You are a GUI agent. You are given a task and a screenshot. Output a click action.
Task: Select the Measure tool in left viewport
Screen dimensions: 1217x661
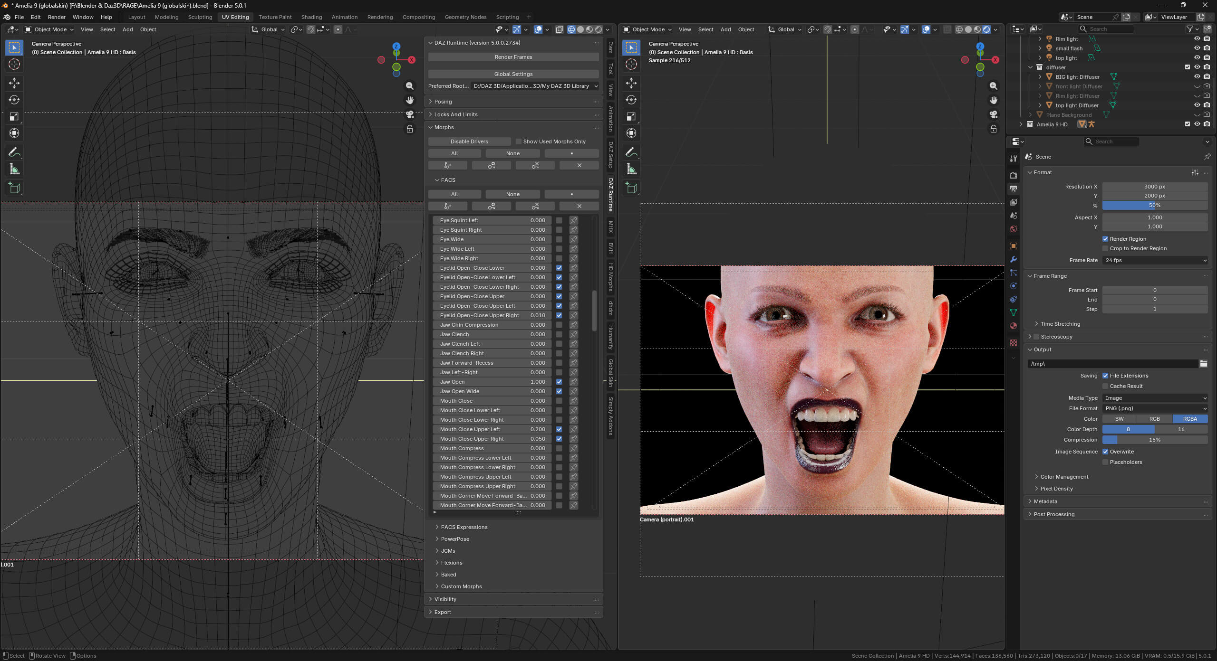[x=14, y=169]
